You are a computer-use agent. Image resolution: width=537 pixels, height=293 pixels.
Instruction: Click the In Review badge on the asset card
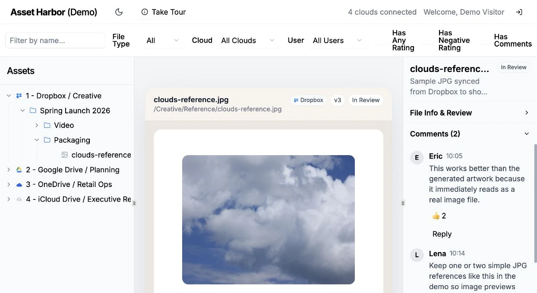pos(366,100)
